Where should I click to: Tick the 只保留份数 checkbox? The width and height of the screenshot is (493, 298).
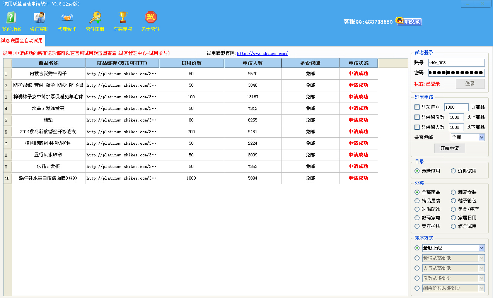(x=417, y=117)
